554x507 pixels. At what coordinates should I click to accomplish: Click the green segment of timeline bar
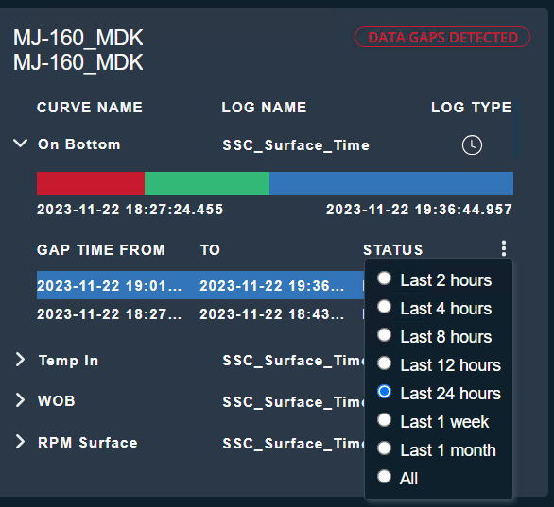tap(207, 183)
